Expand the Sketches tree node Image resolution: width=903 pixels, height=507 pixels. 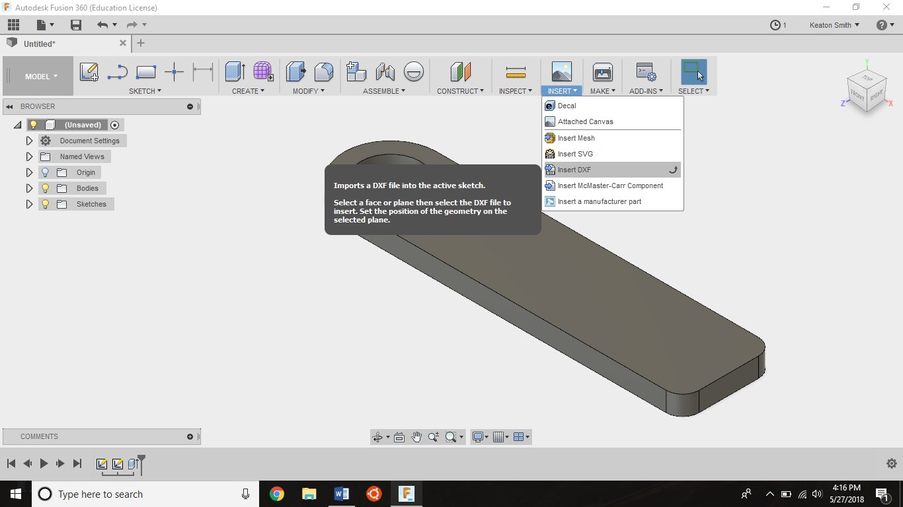[x=29, y=204]
